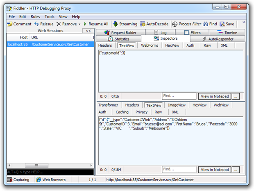Switch to request Headers tab
254x191 pixels.
click(105, 45)
